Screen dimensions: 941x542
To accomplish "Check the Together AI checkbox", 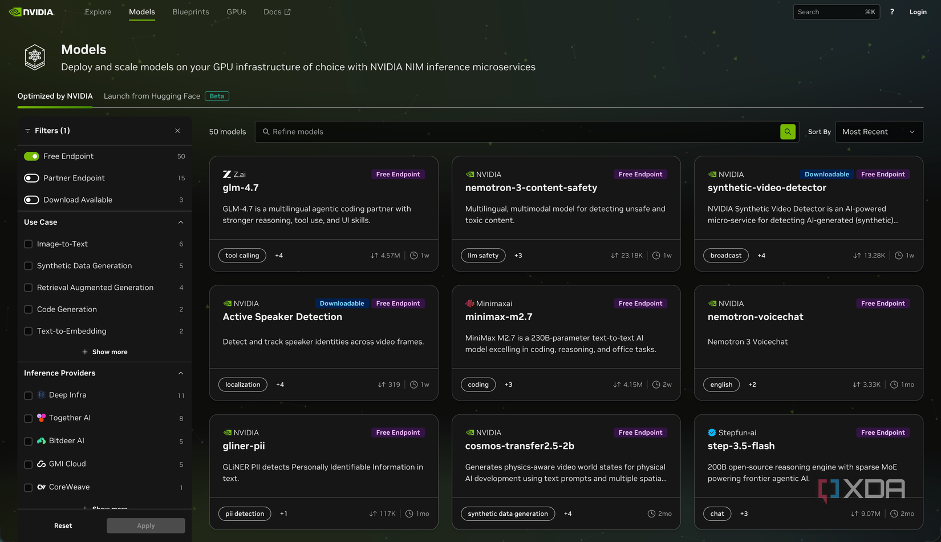I will tap(28, 418).
